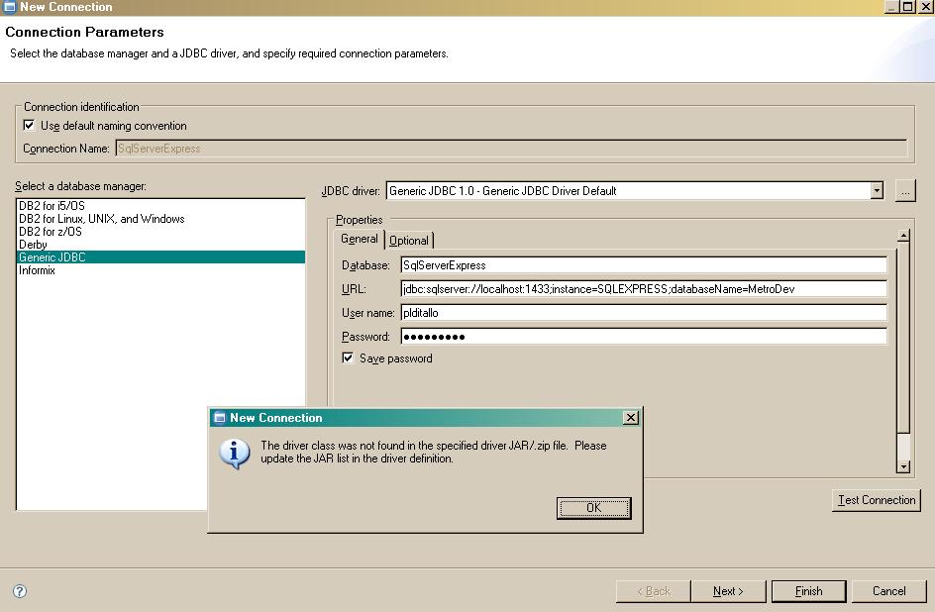This screenshot has width=935, height=612.
Task: Open the driver definition browse button
Action: (x=904, y=190)
